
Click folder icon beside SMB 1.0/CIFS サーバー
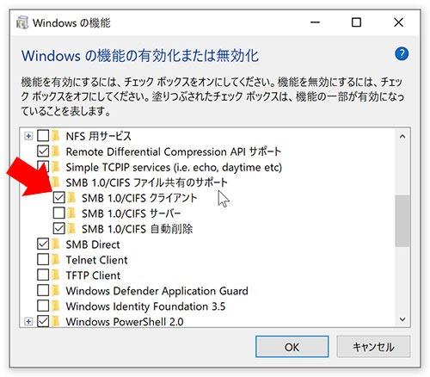point(71,213)
